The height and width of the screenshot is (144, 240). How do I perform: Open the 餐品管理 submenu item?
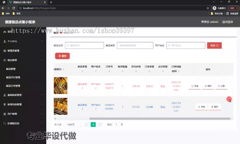click(x=11, y=69)
